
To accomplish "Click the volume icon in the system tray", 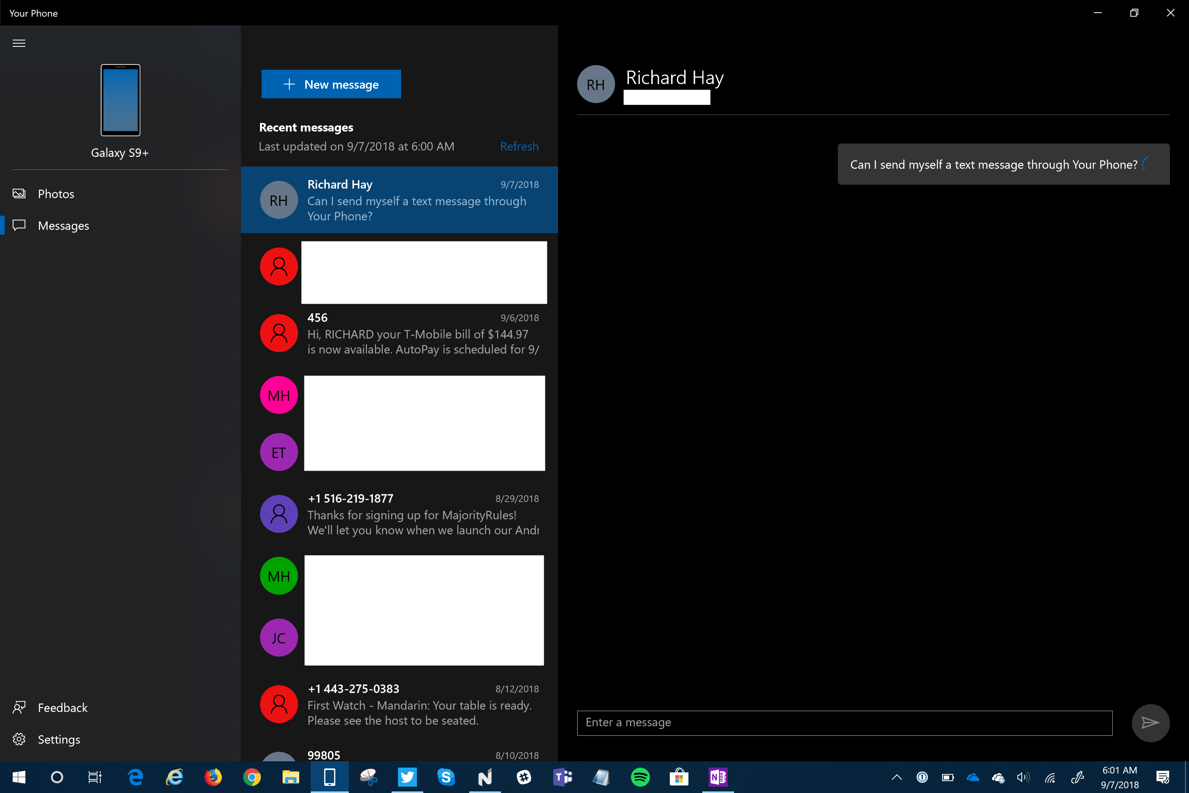I will click(x=1024, y=777).
